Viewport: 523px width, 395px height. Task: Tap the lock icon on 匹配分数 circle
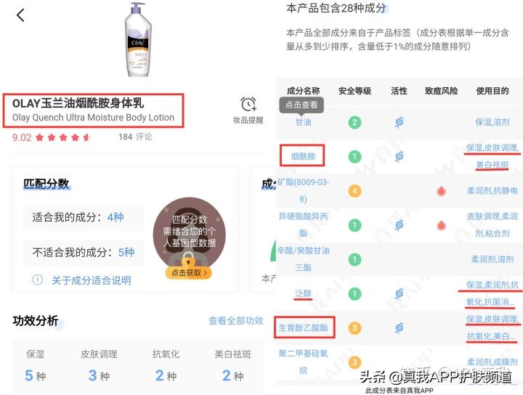(188, 258)
